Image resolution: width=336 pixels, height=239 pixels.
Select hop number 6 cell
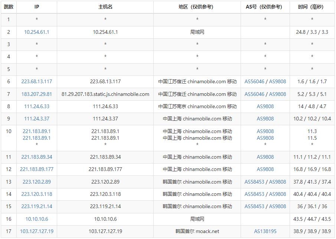[9, 81]
